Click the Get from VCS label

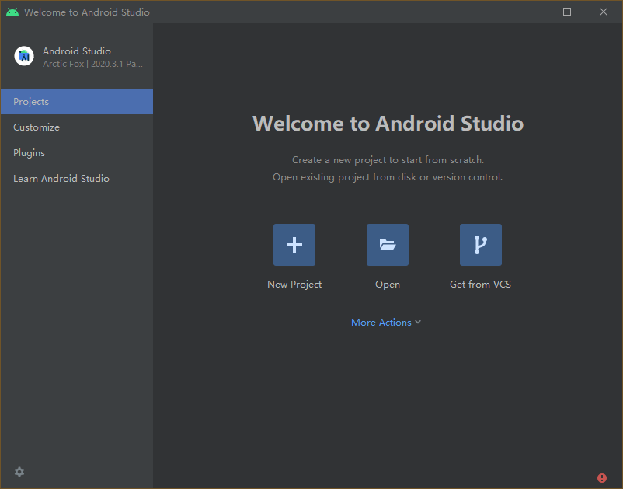tap(480, 284)
